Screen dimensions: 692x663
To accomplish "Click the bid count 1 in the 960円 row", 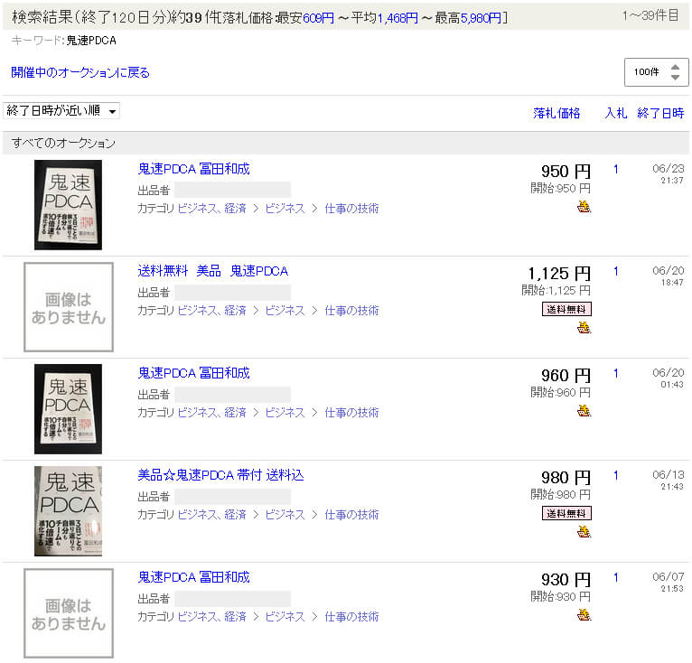I will (x=615, y=373).
